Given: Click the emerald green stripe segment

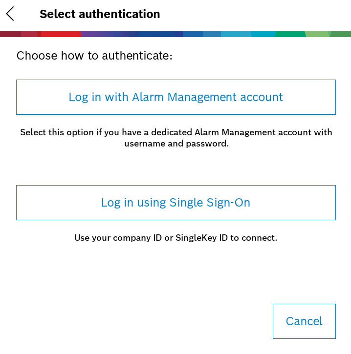Looking at the screenshot, I should pyautogui.click(x=290, y=34).
